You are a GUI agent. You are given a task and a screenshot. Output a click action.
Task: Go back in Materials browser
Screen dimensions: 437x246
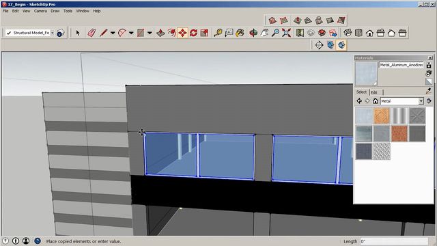point(359,101)
